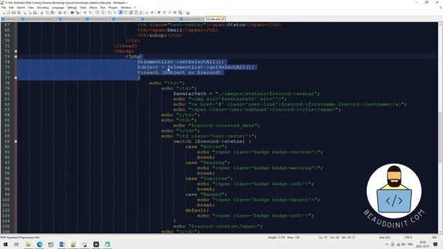Click the Stop Recording macro icon
This screenshot has height=249, width=443.
(165, 12)
